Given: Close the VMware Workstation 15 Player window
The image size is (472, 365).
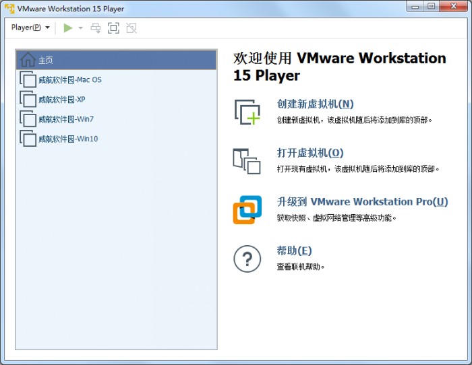Looking at the screenshot, I should coord(454,6).
